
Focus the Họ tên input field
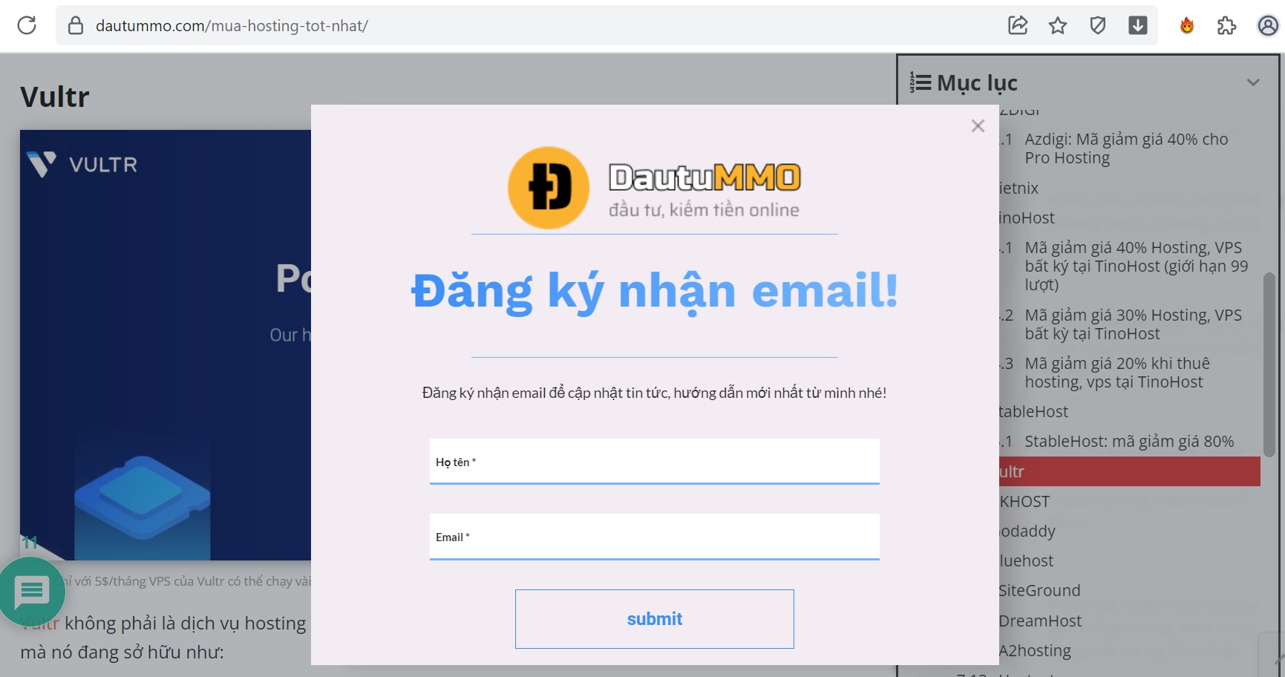[654, 462]
